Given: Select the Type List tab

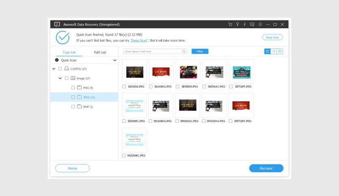Looking at the screenshot, I should (69, 52).
